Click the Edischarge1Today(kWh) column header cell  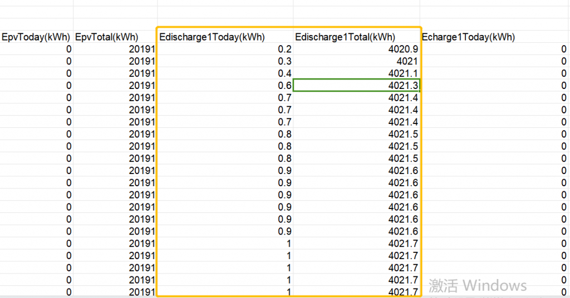(225, 37)
